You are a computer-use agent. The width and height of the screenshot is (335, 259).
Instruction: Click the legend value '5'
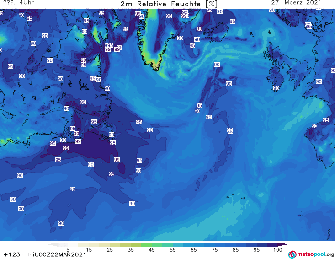tap(68, 250)
